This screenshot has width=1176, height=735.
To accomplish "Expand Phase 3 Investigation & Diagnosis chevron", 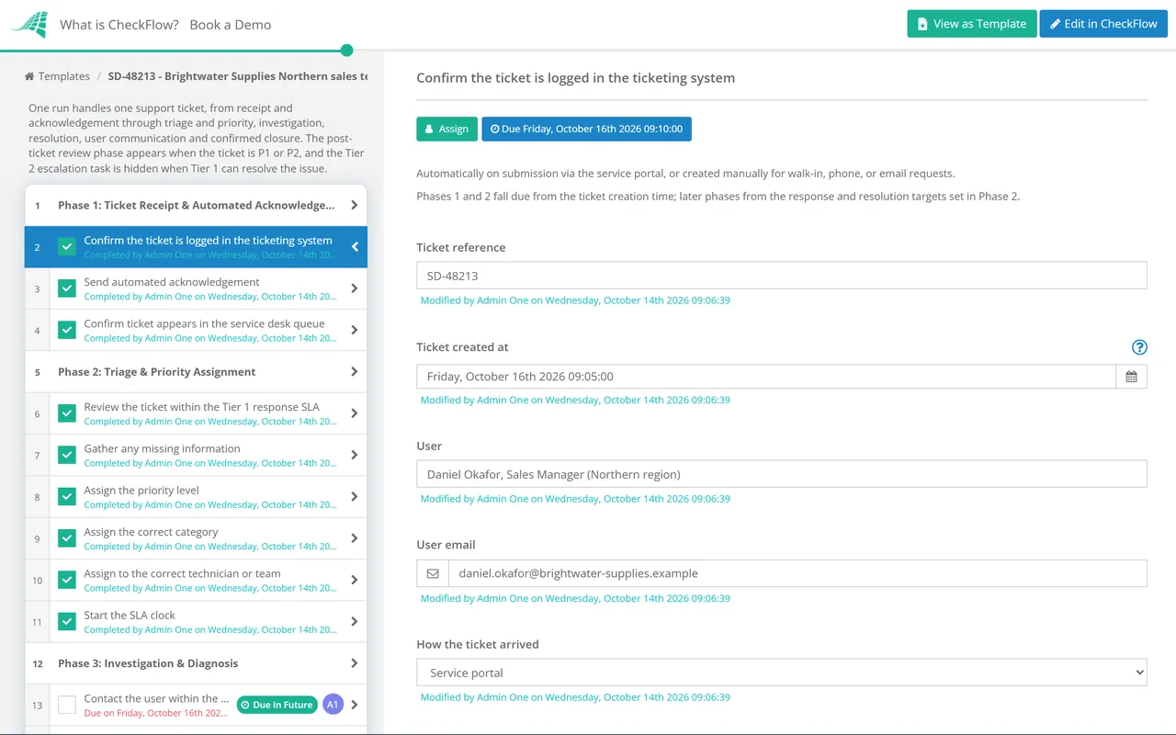I will pyautogui.click(x=355, y=663).
